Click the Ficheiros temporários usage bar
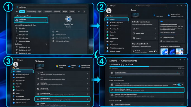This screenshot has height=107, width=191. [148, 74]
